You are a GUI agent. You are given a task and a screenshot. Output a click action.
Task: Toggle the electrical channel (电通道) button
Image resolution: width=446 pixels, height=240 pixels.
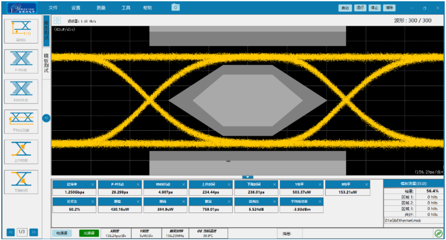point(62,233)
